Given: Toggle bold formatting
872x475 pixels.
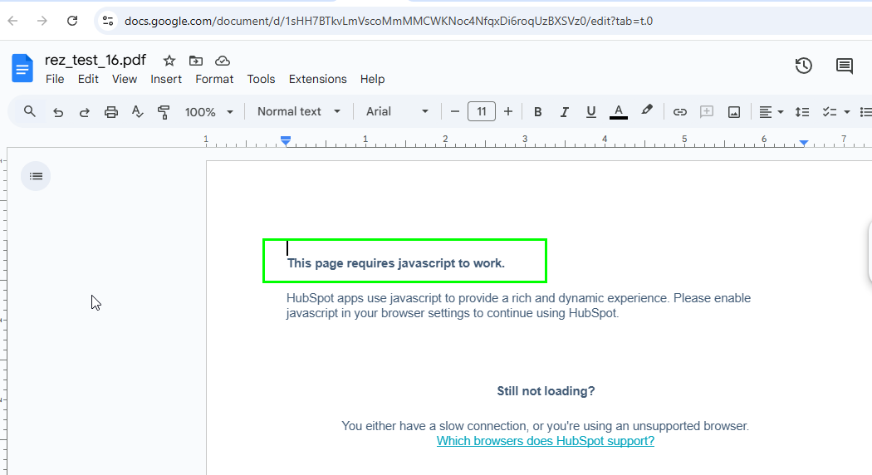Looking at the screenshot, I should pos(538,112).
